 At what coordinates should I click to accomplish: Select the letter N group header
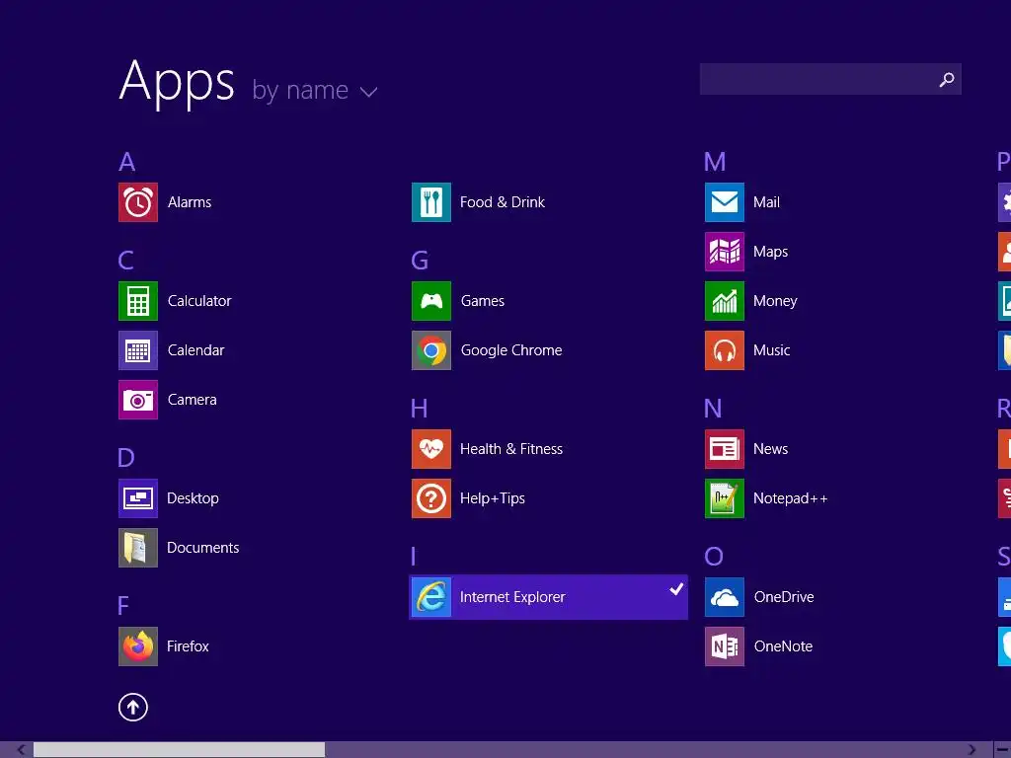point(713,409)
